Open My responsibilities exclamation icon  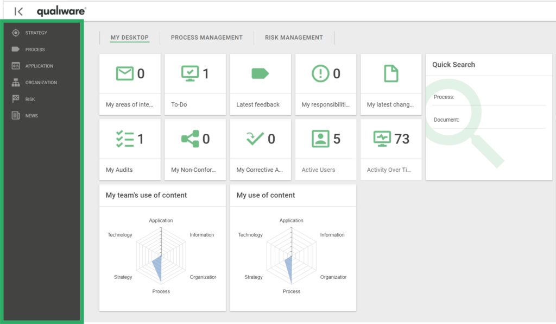[320, 73]
